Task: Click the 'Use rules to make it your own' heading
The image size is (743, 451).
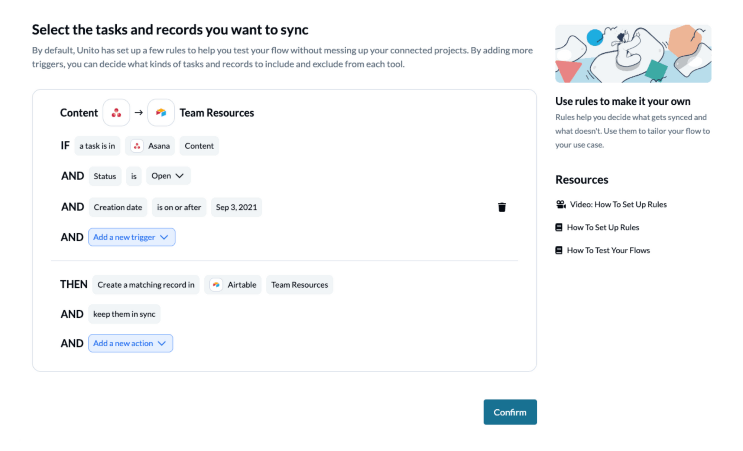Action: [623, 101]
